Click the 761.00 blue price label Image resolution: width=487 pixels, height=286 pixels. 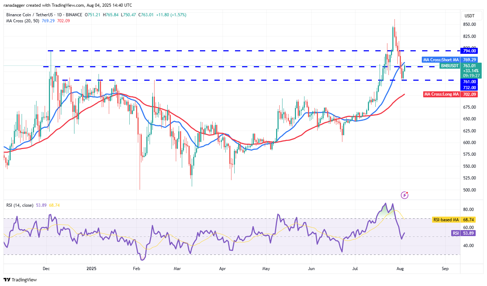click(x=469, y=82)
